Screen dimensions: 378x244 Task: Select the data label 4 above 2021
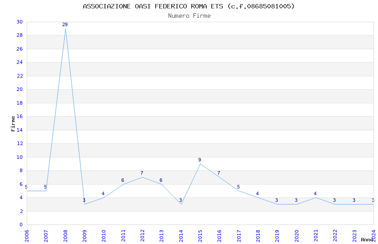click(315, 194)
